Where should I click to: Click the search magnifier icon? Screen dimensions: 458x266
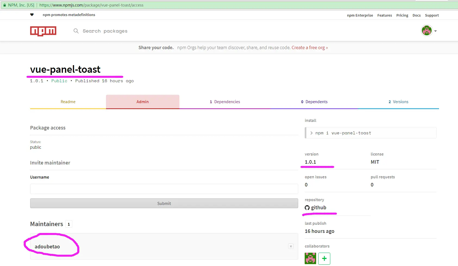pos(76,31)
